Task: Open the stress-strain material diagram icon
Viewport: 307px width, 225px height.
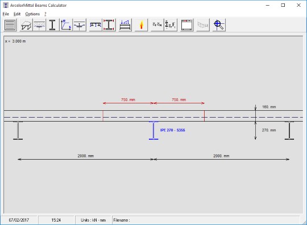Action: (66, 25)
